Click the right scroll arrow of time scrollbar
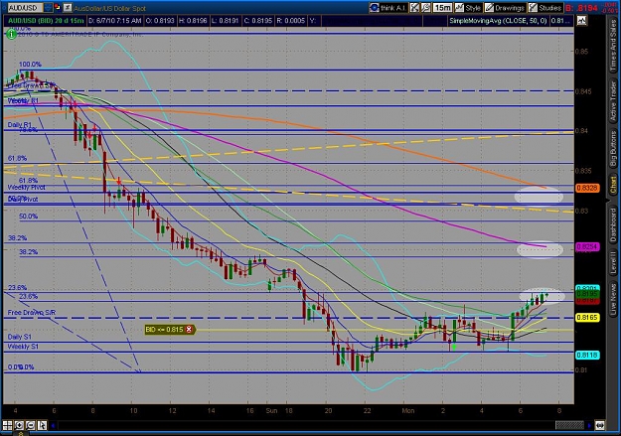Image resolution: width=621 pixels, height=436 pixels. pyautogui.click(x=589, y=426)
